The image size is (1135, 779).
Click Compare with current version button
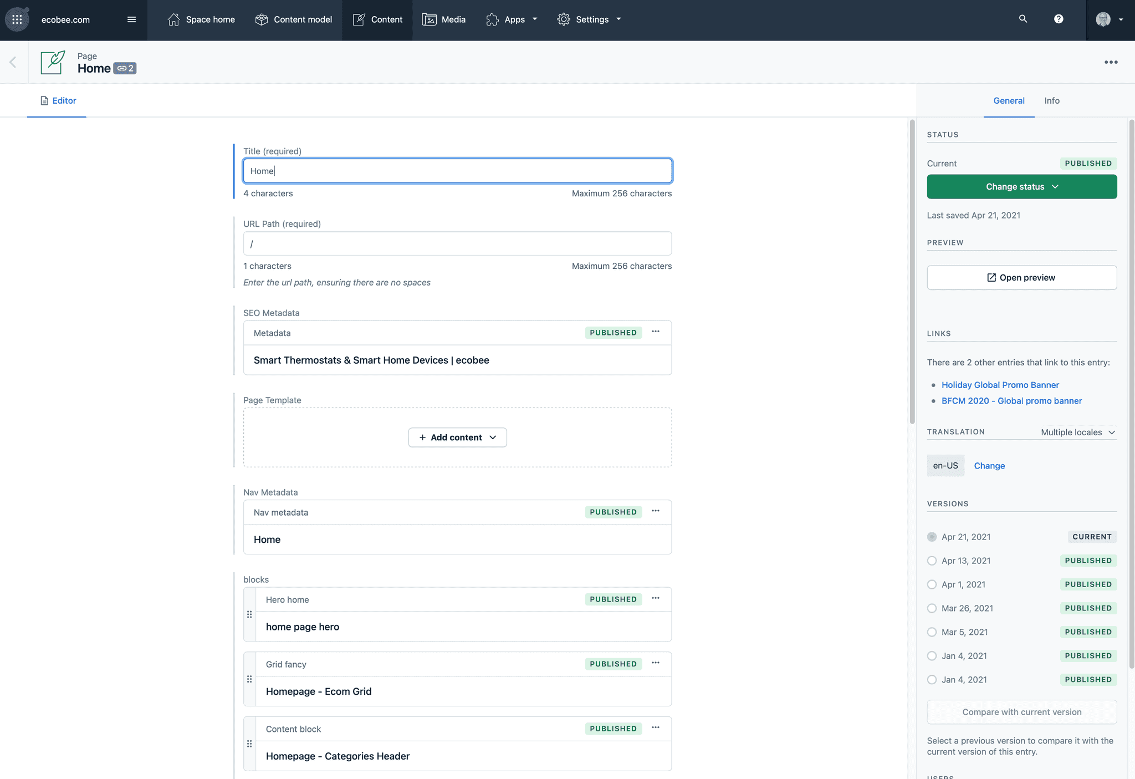1021,712
